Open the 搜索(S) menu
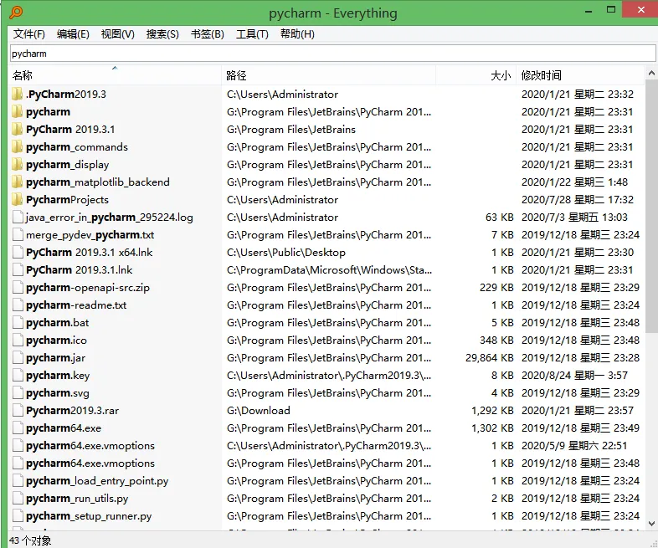This screenshot has height=548, width=658. coord(162,34)
